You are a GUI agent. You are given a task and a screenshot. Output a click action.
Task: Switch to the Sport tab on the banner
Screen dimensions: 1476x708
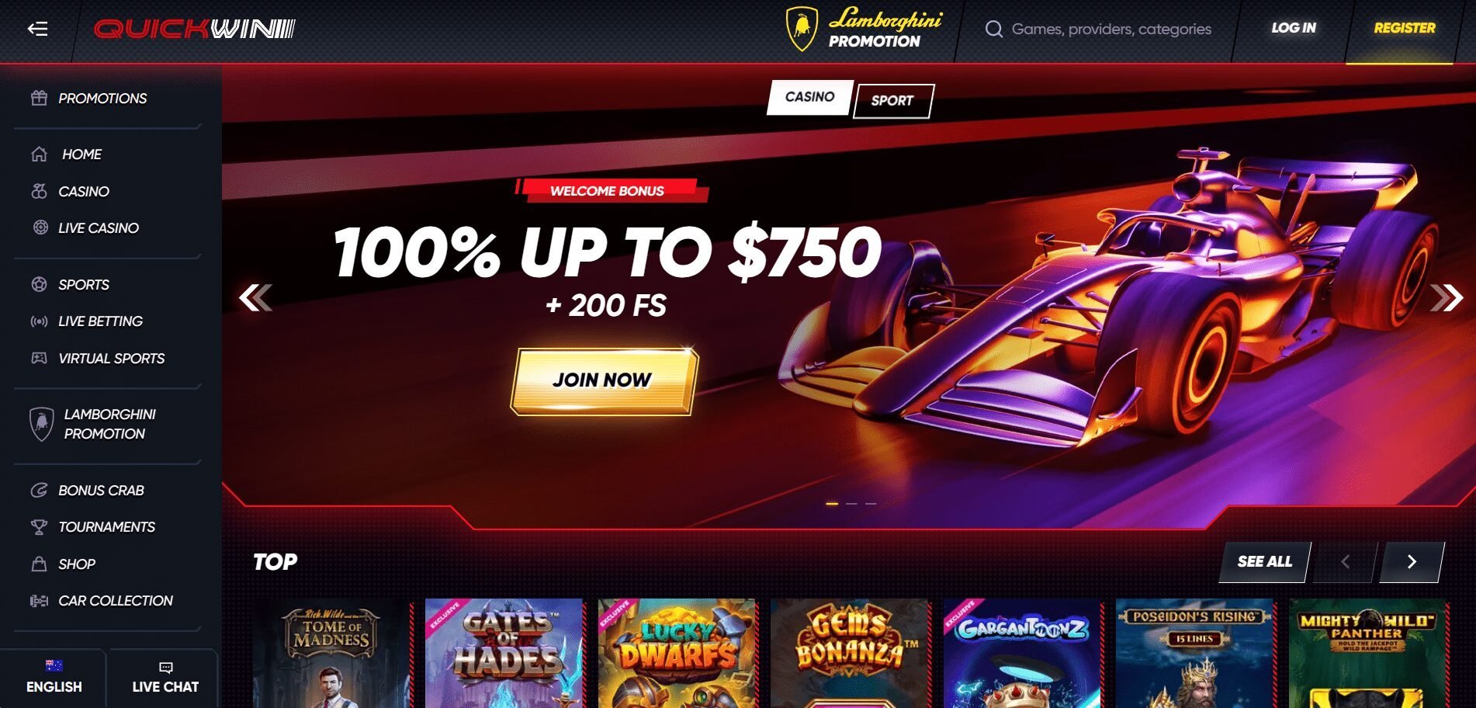pos(892,101)
